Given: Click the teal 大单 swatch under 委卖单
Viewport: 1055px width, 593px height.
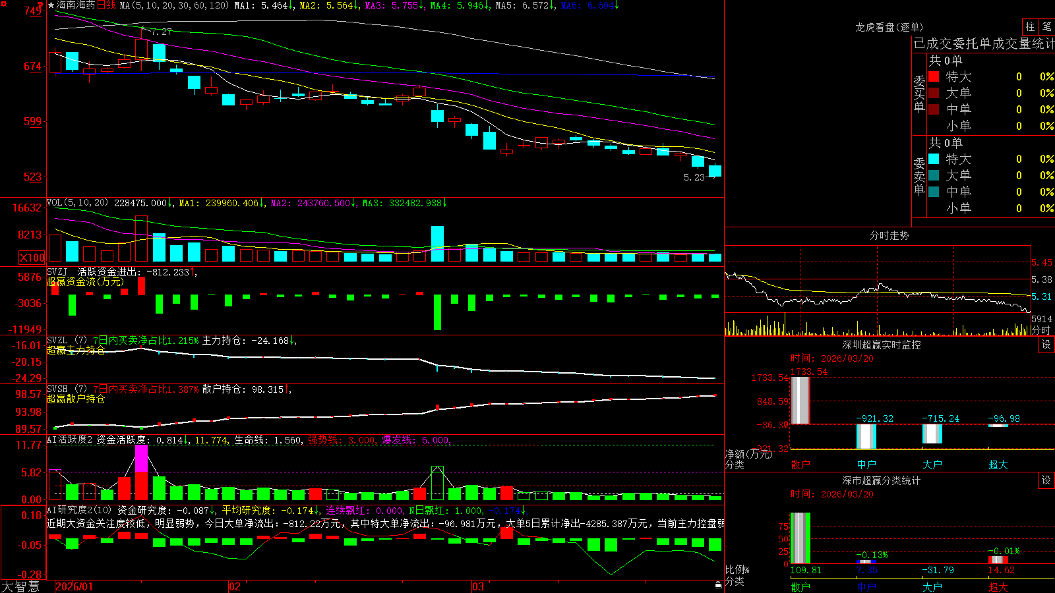Looking at the screenshot, I should point(934,175).
